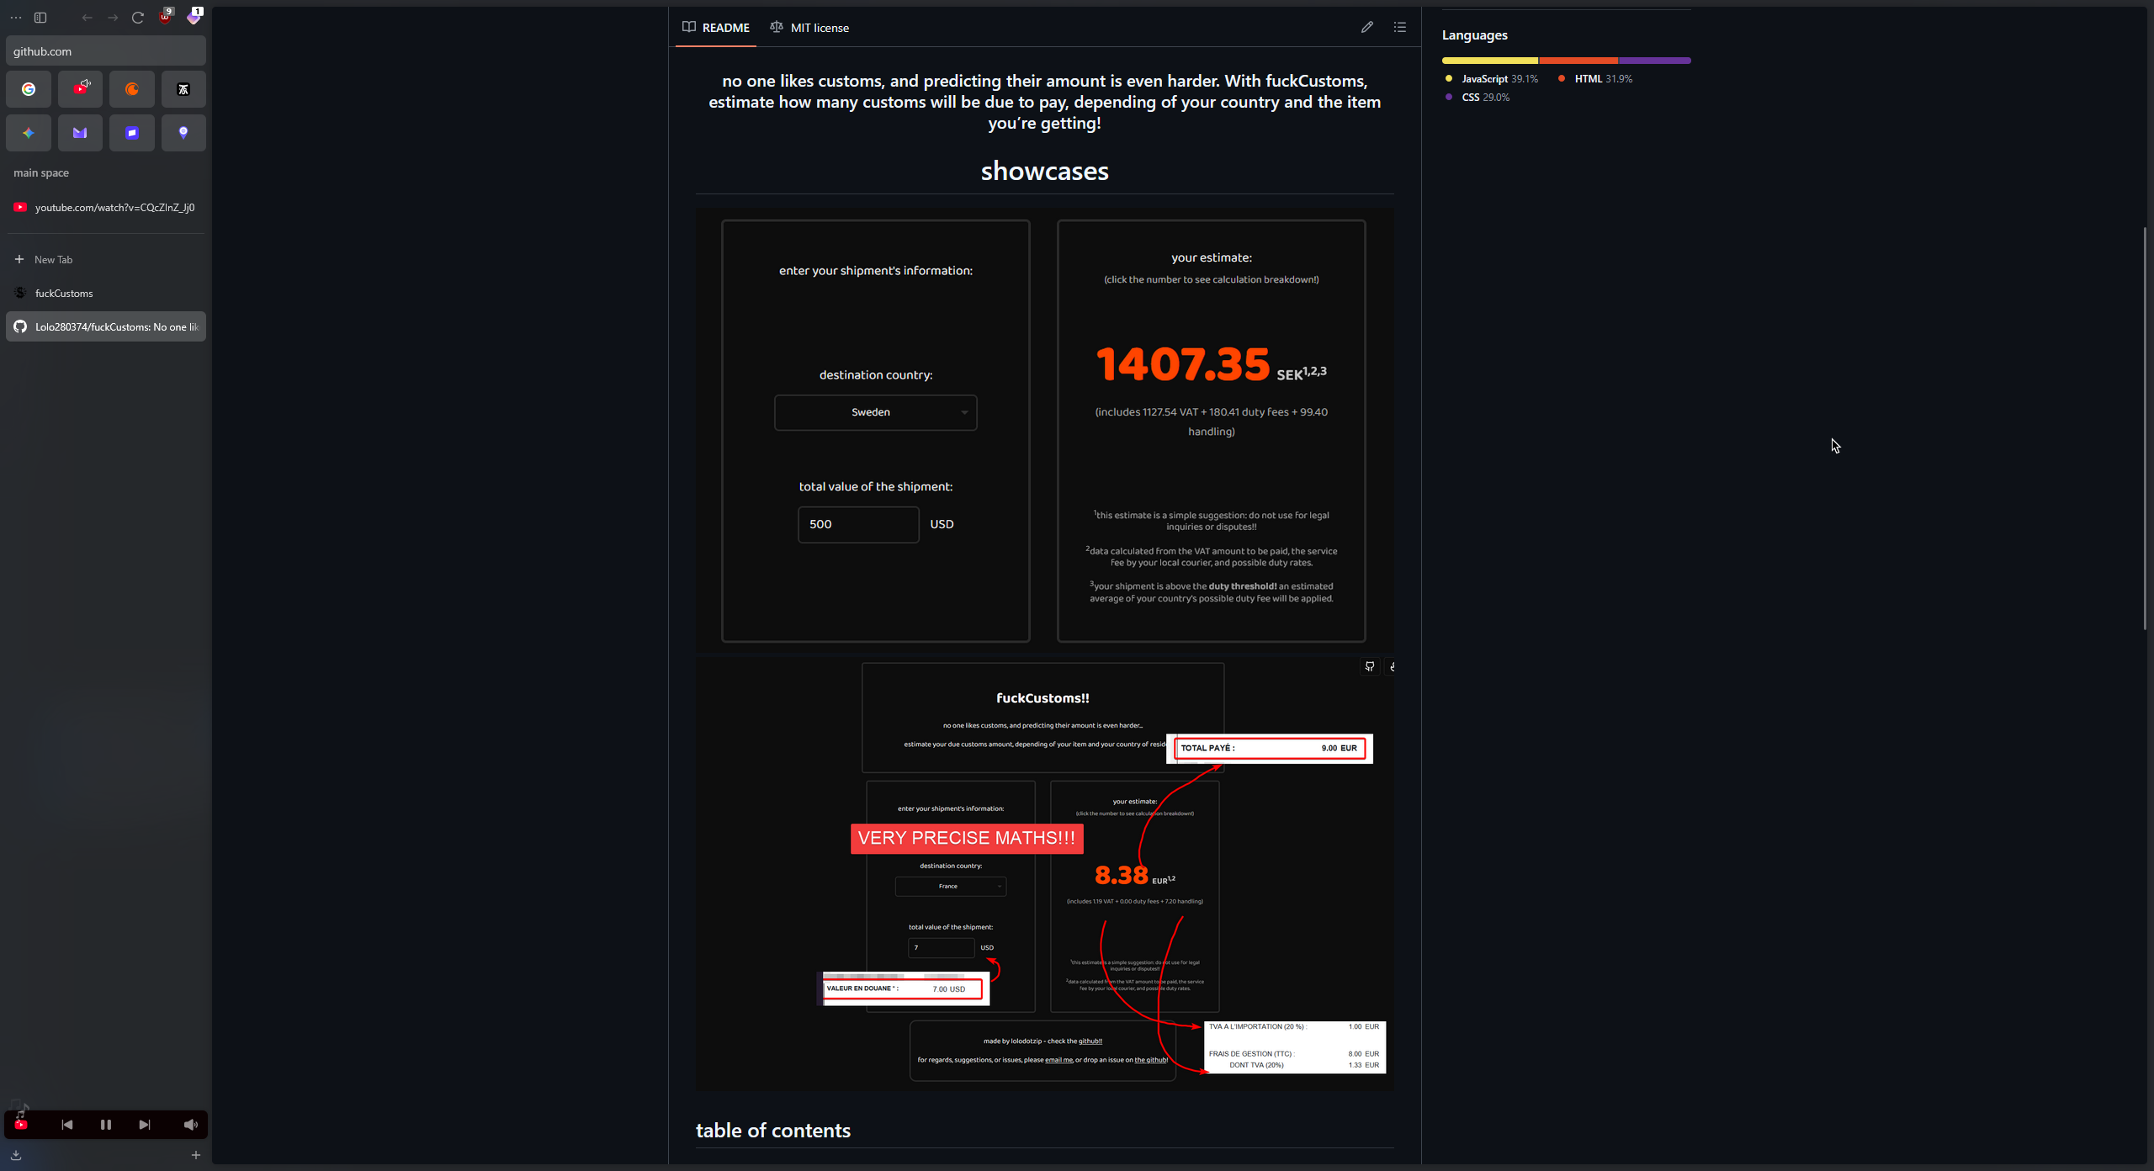Pause the media playback

[106, 1125]
